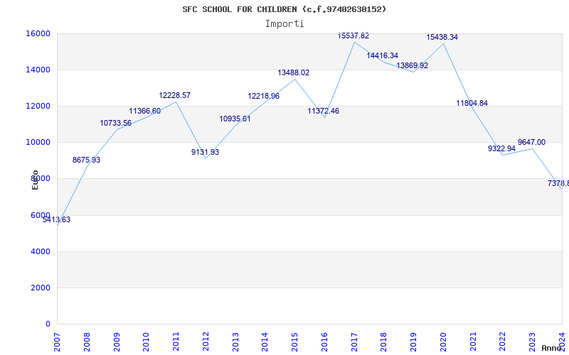The height and width of the screenshot is (355, 569).
Task: Click the x-axis year 2017
Action: [x=354, y=342]
